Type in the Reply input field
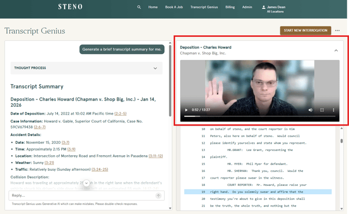The image size is (349, 214). (x=81, y=196)
